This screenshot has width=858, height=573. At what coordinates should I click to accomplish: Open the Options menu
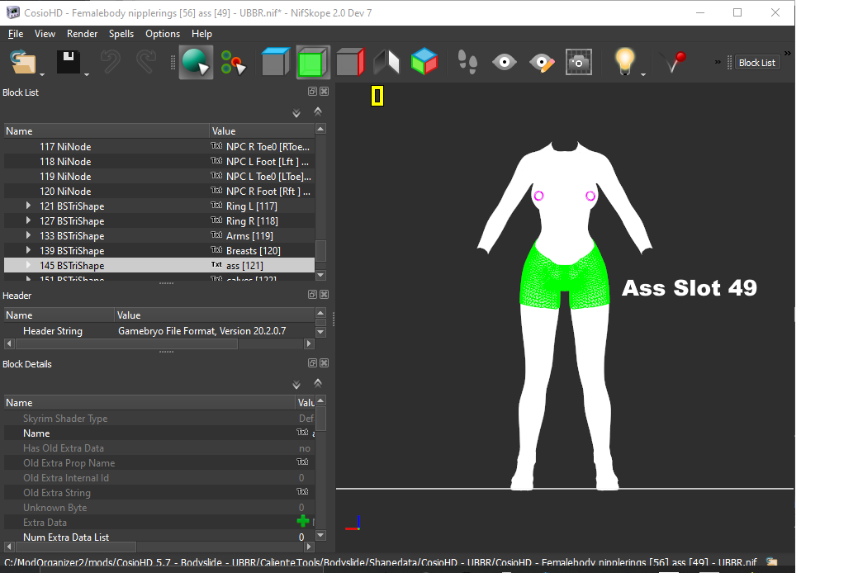tap(163, 33)
